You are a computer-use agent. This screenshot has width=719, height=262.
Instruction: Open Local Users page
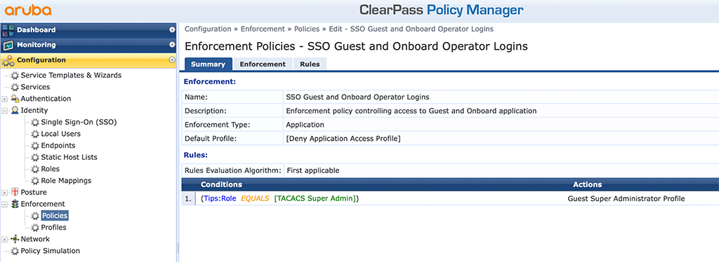pos(60,134)
